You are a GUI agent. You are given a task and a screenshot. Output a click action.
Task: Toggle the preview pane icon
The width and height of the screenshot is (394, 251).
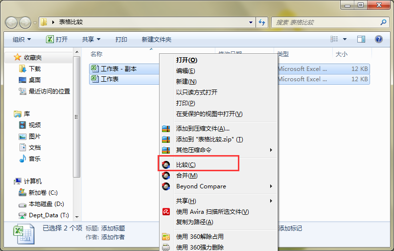point(361,39)
